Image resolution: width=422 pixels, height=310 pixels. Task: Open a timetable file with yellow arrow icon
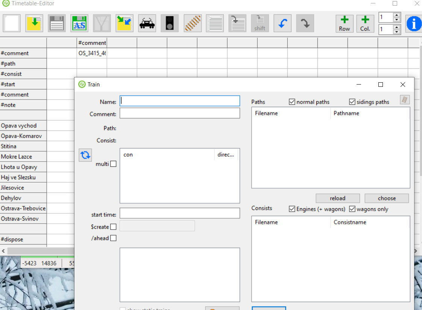[34, 23]
